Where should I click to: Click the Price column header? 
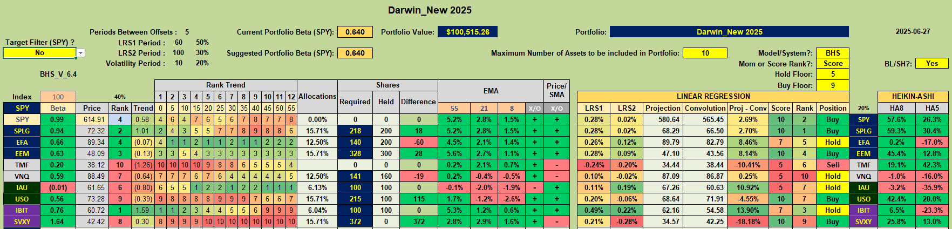(92, 108)
